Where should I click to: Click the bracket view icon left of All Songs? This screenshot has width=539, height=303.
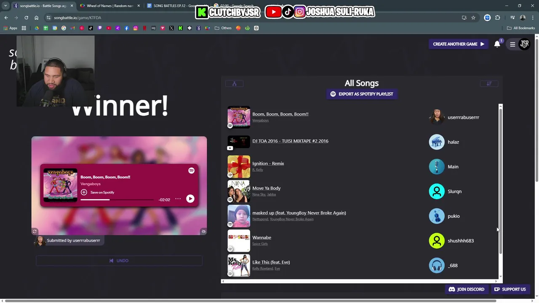tap(235, 83)
